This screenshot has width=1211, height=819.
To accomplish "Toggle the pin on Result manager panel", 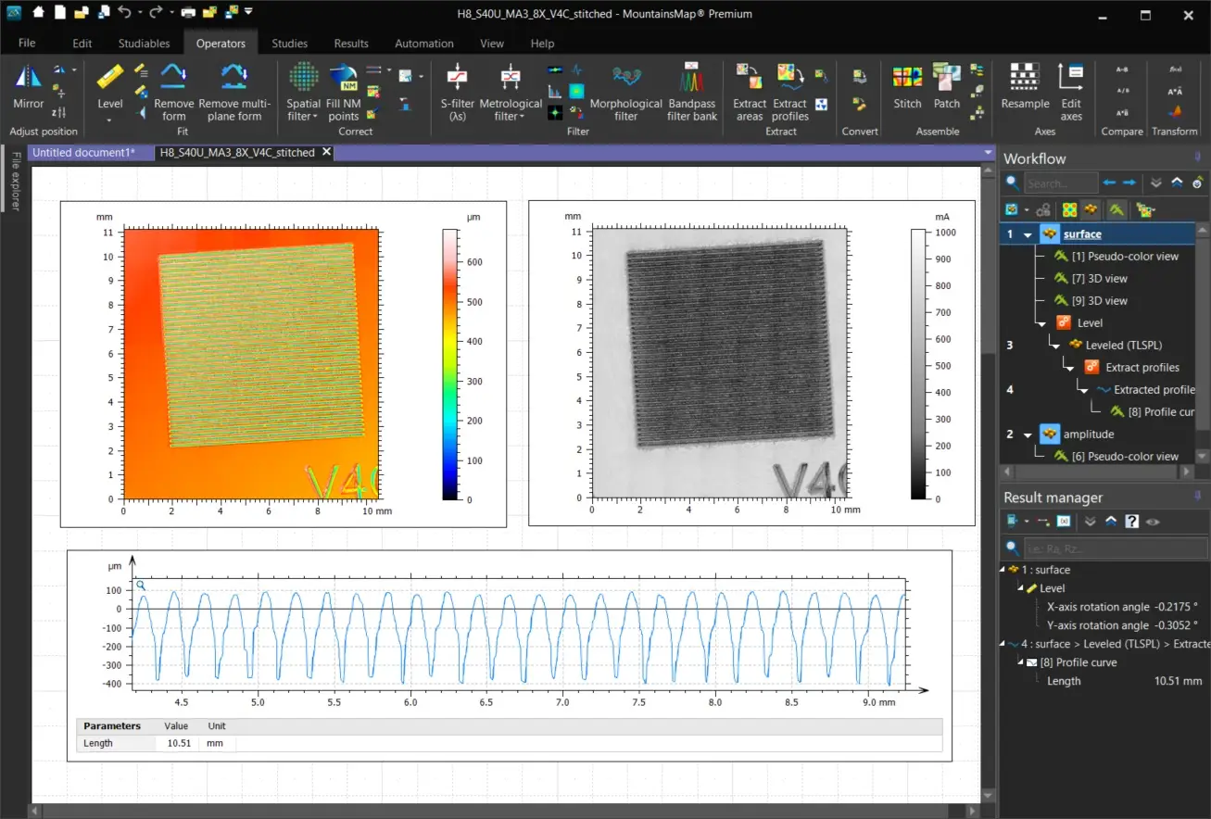I will 1197,498.
